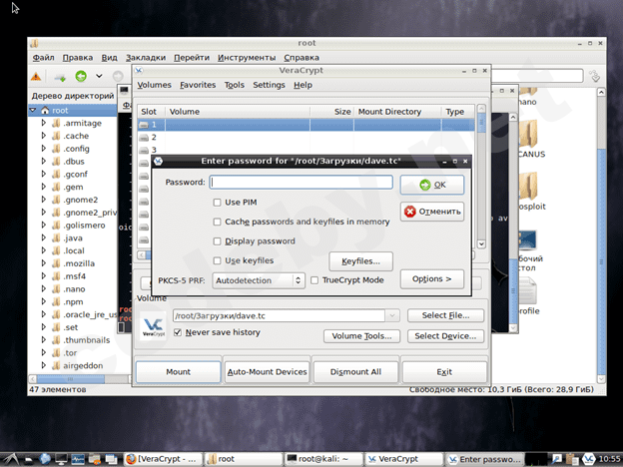Click the green OK button in password dialog
Image resolution: width=623 pixels, height=467 pixels.
click(432, 185)
